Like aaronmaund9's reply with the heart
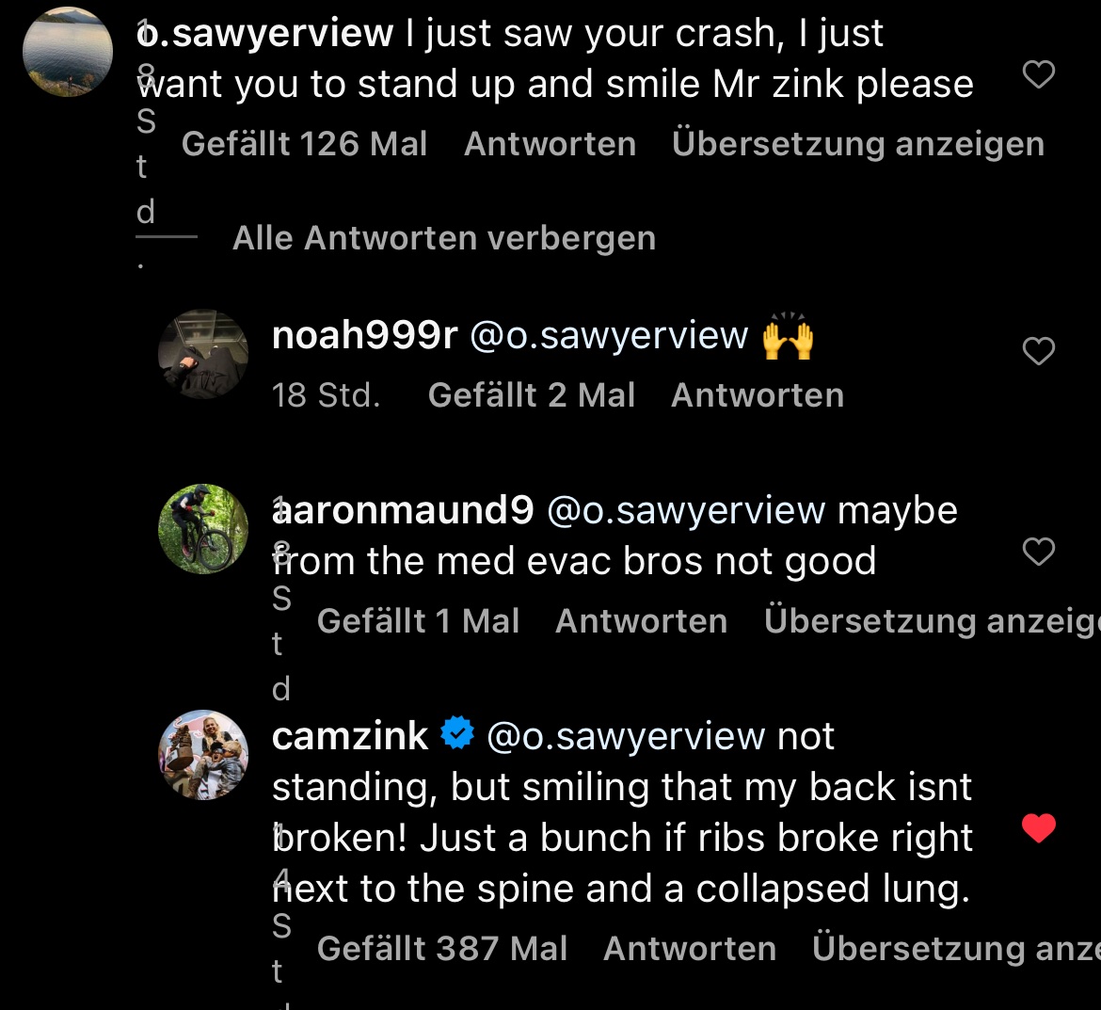The width and height of the screenshot is (1101, 1010). coord(1038,552)
